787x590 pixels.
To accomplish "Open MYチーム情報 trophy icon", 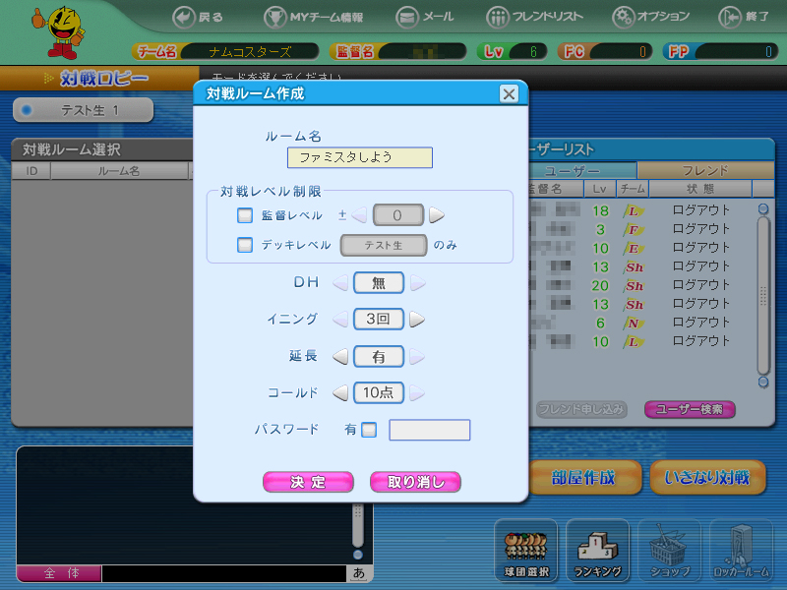I will [274, 18].
